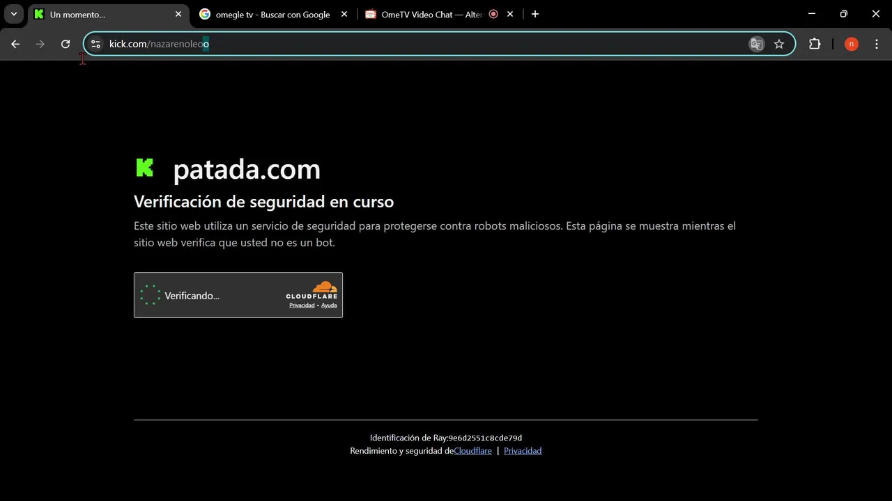Switch to the OmeTV Video Chat tab
892x501 pixels.
(432, 14)
